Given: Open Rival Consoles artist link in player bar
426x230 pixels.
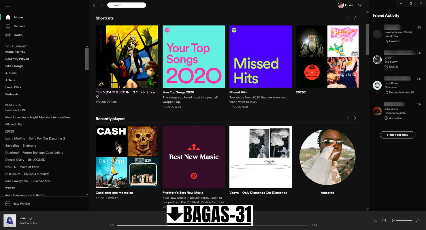Looking at the screenshot, I should (x=28, y=223).
